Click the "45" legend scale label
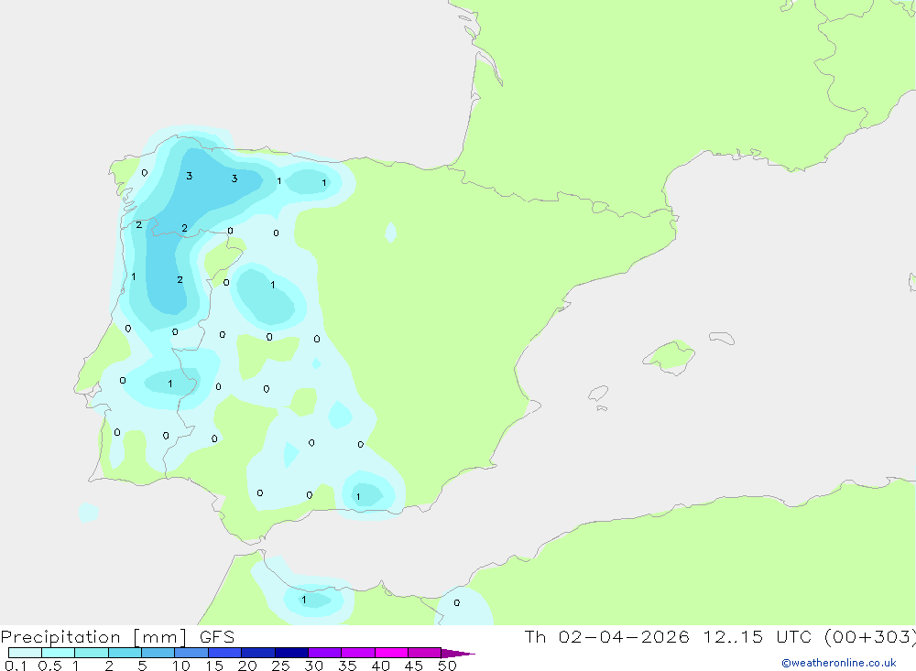The image size is (916, 671). pos(414,666)
